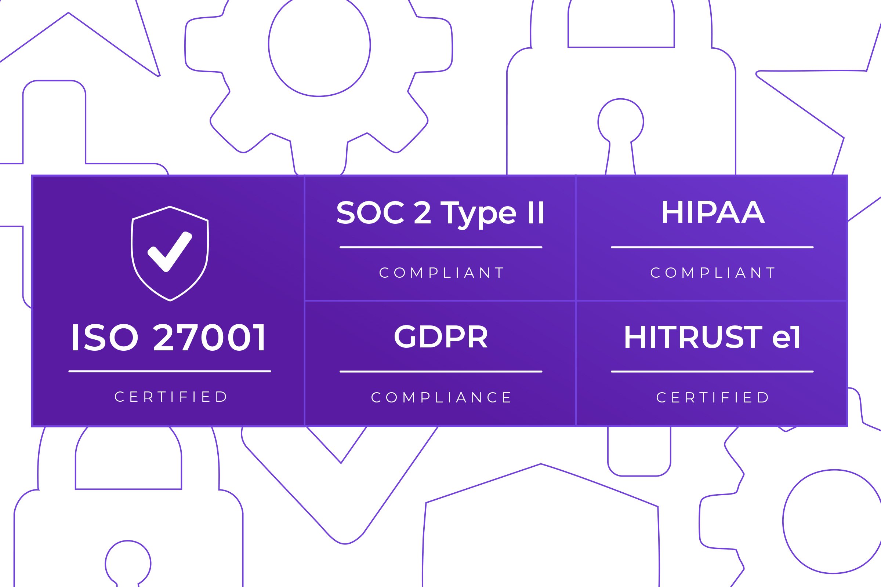Open the HIPAA badge title
The image size is (881, 587).
[x=713, y=212]
